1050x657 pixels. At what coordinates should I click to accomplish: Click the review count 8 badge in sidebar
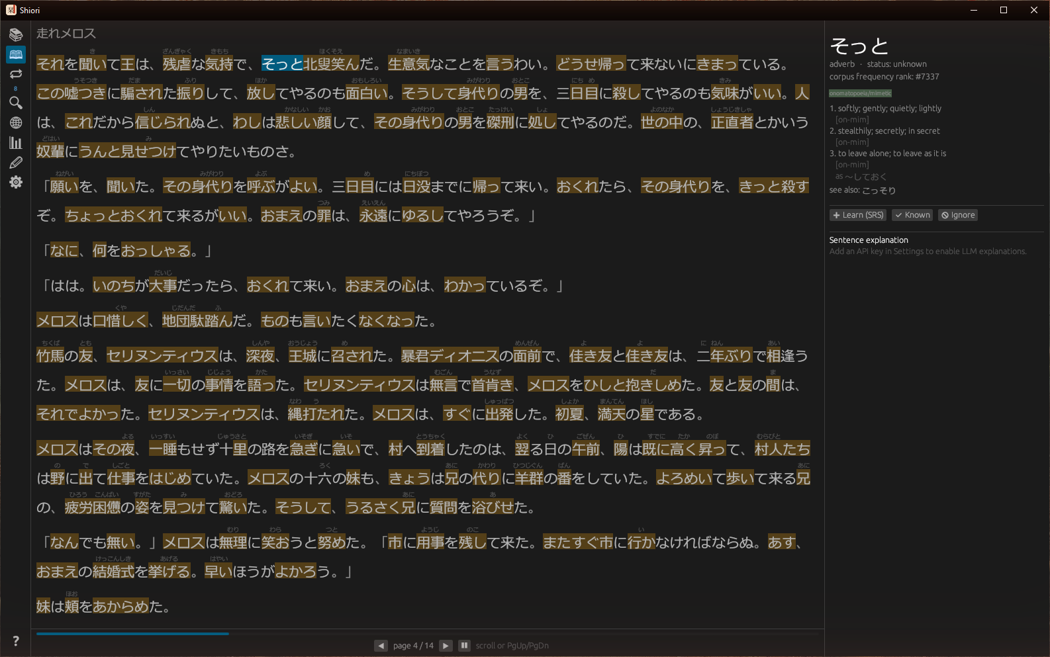16,88
